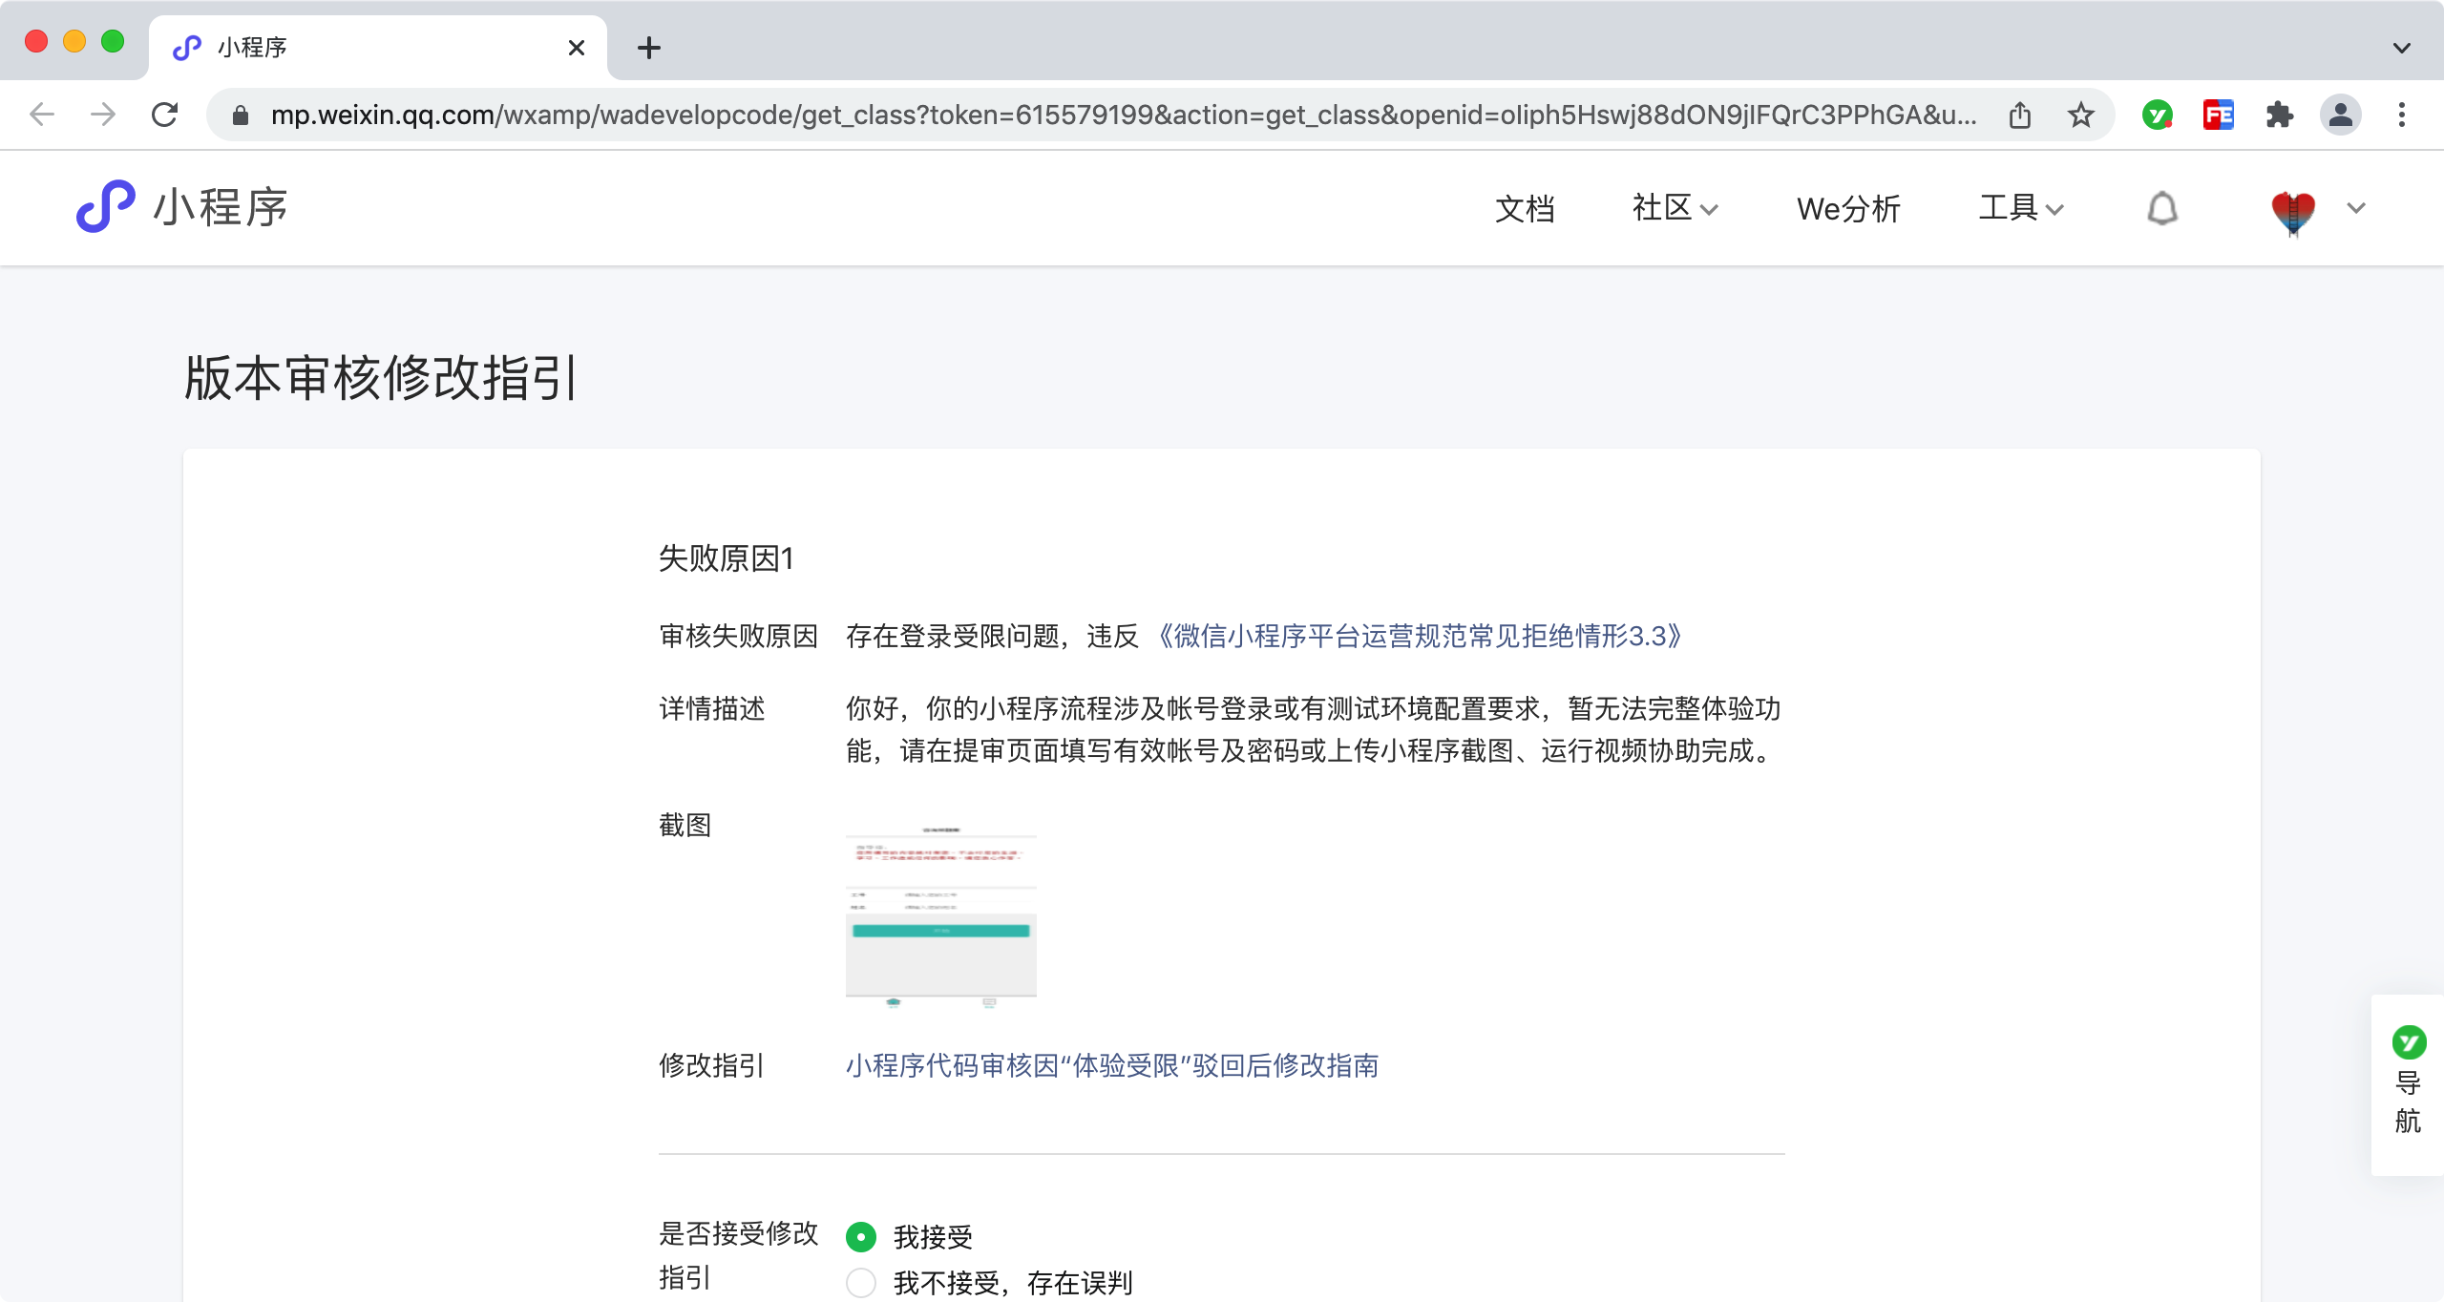2444x1302 pixels.
Task: Open the We分析 navigation item
Action: tap(1848, 208)
